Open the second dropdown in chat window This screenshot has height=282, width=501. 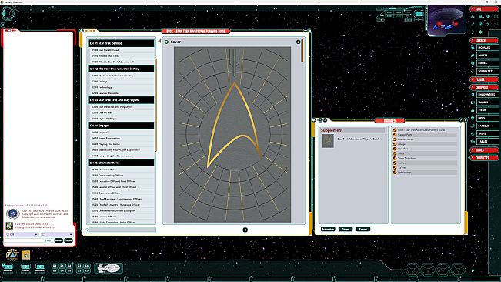point(57,235)
